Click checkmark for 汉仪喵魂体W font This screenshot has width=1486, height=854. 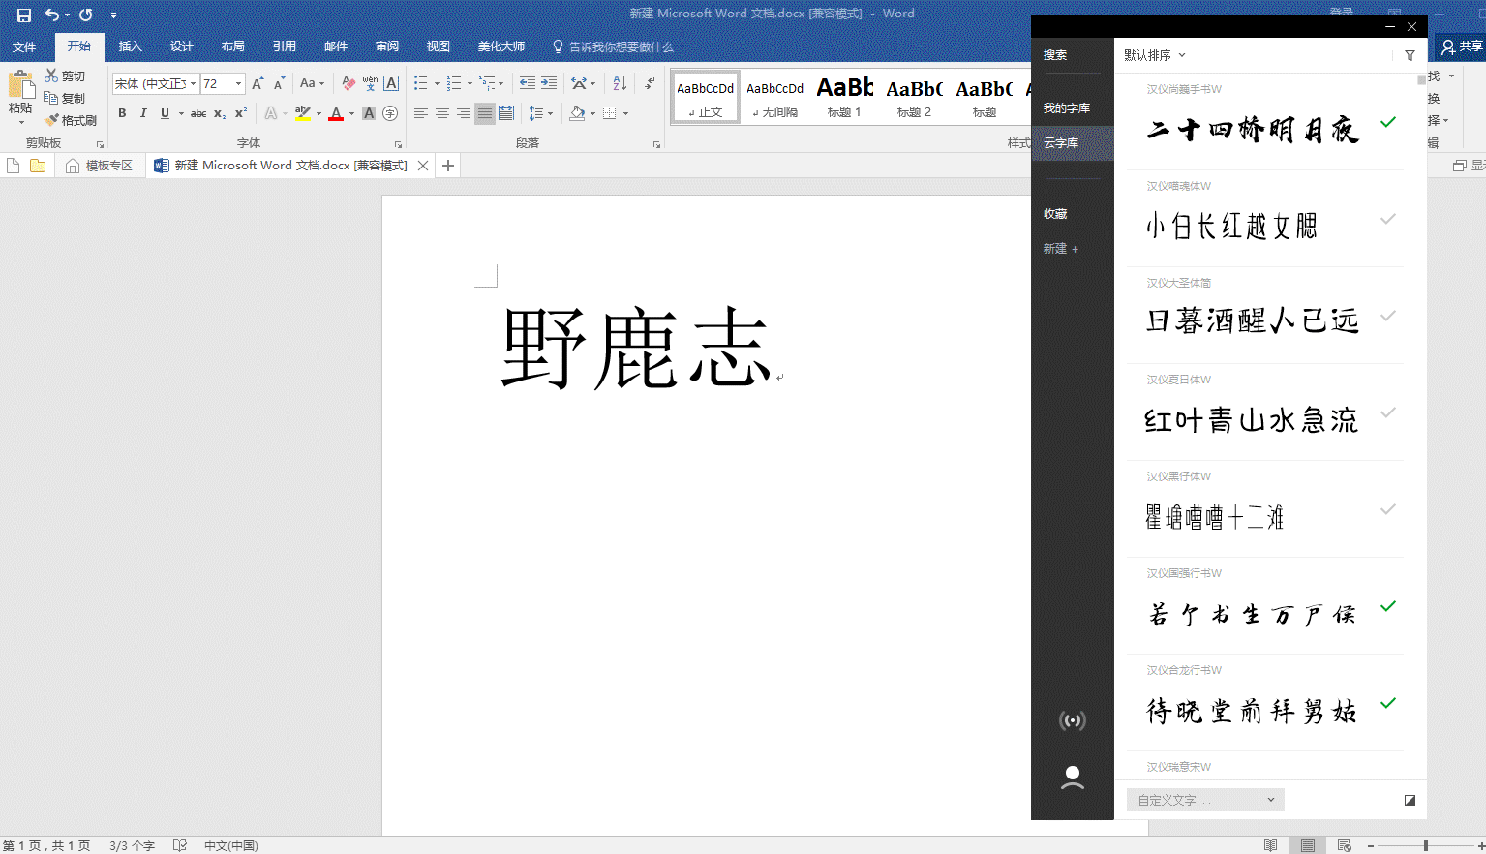pos(1388,219)
